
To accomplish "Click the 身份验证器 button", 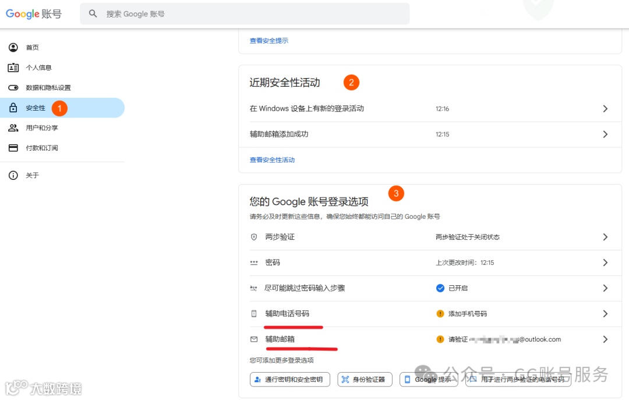I will [x=365, y=380].
